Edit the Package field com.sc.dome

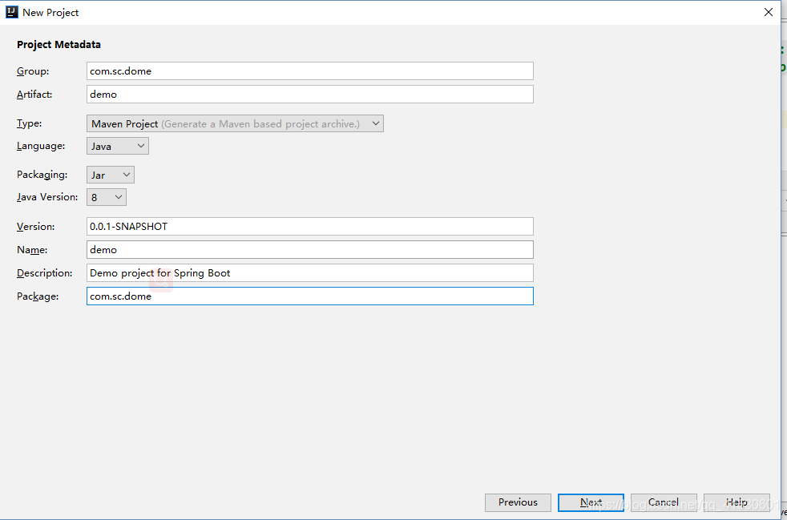point(309,296)
